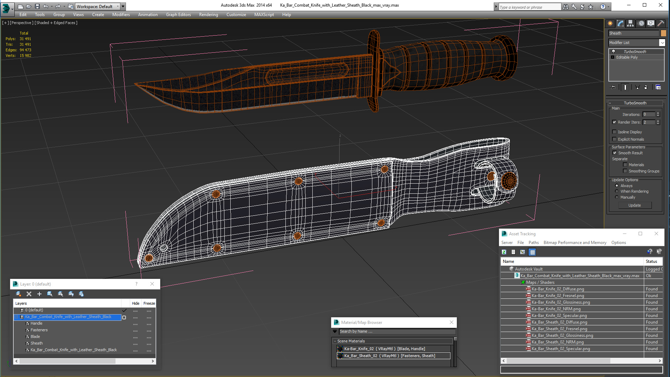
Task: Increase the Render Iters spinner value
Action: tap(658, 121)
